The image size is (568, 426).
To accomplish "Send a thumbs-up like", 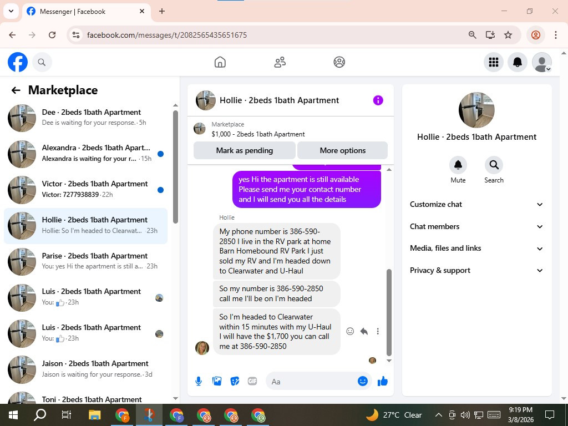I will [x=383, y=381].
